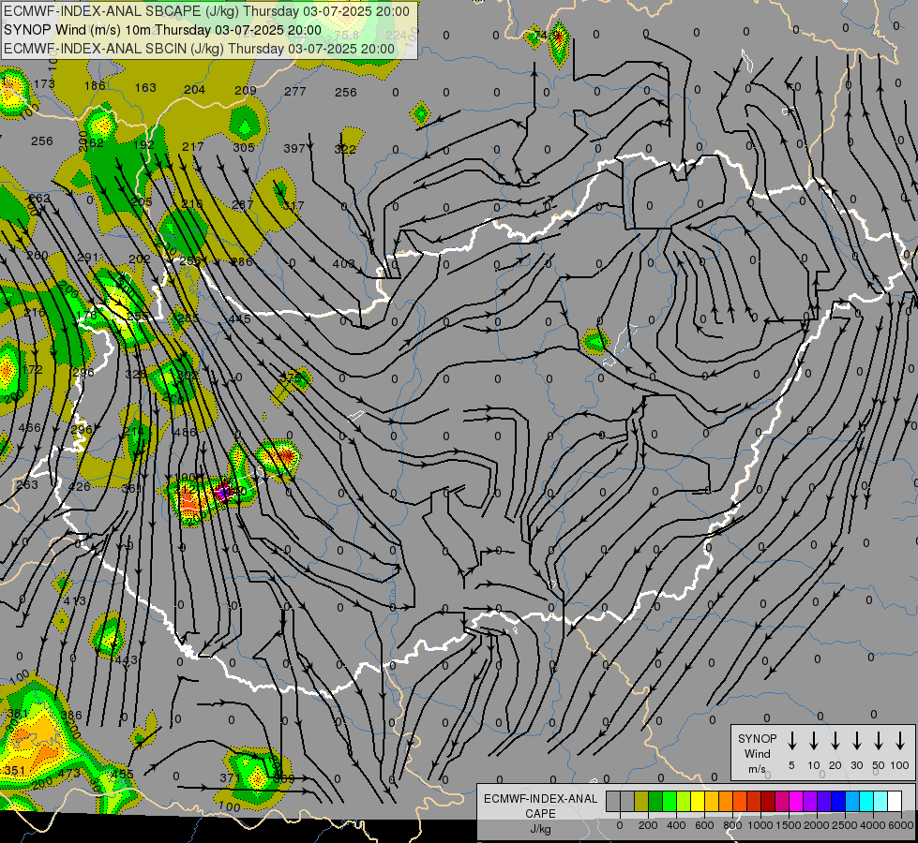Click the CAPE value 163 on map
This screenshot has height=843, width=918.
145,88
